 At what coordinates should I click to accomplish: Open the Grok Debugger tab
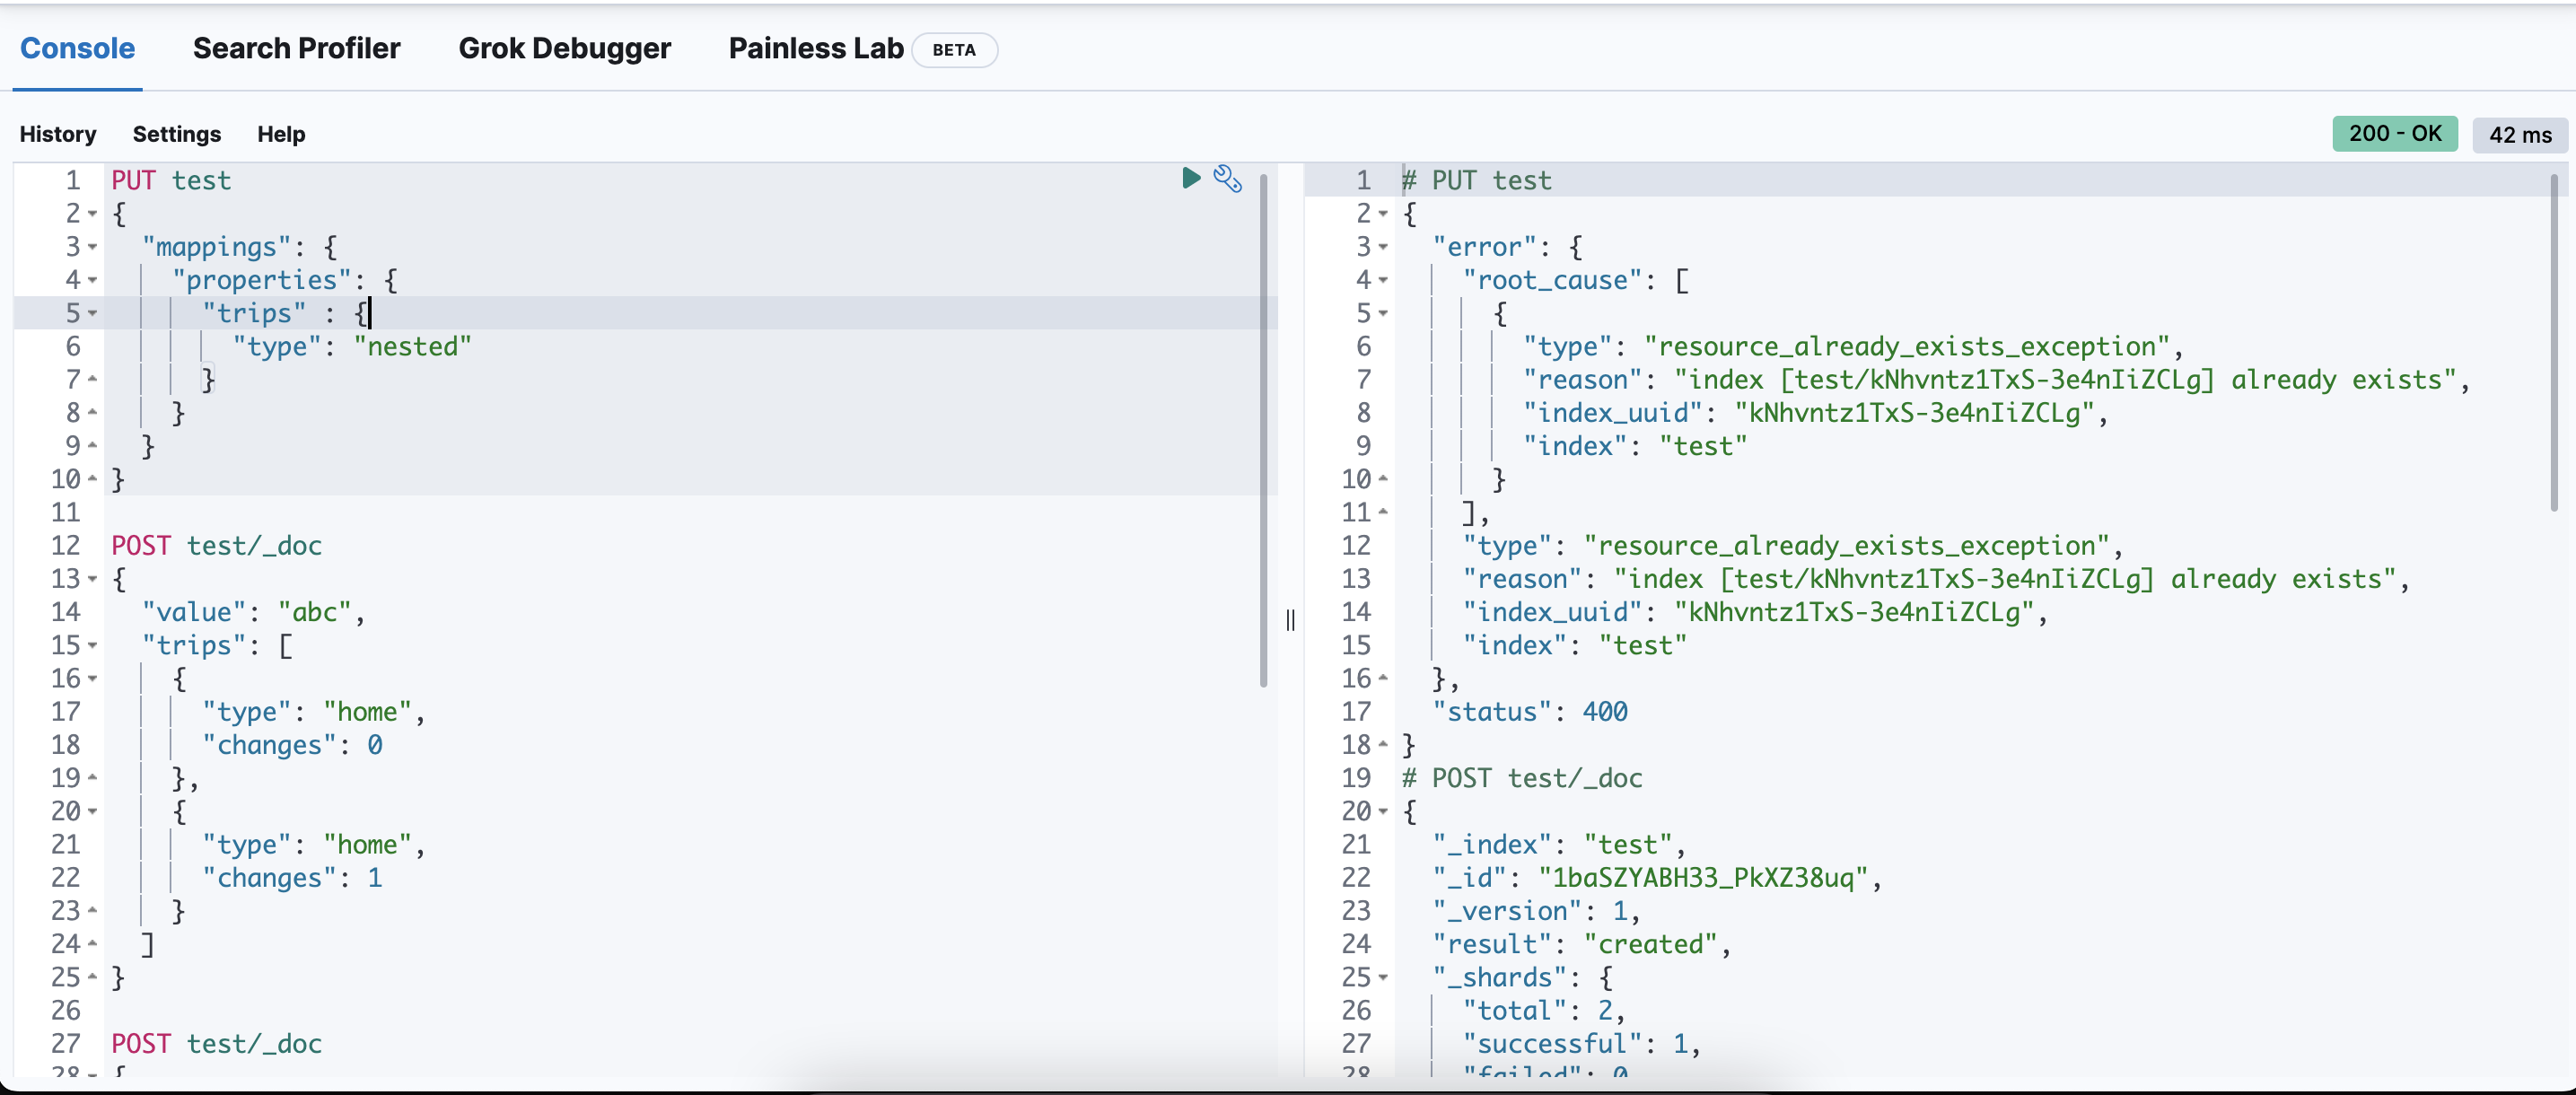click(x=564, y=48)
